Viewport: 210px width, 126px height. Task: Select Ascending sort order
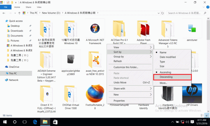pos(172,72)
